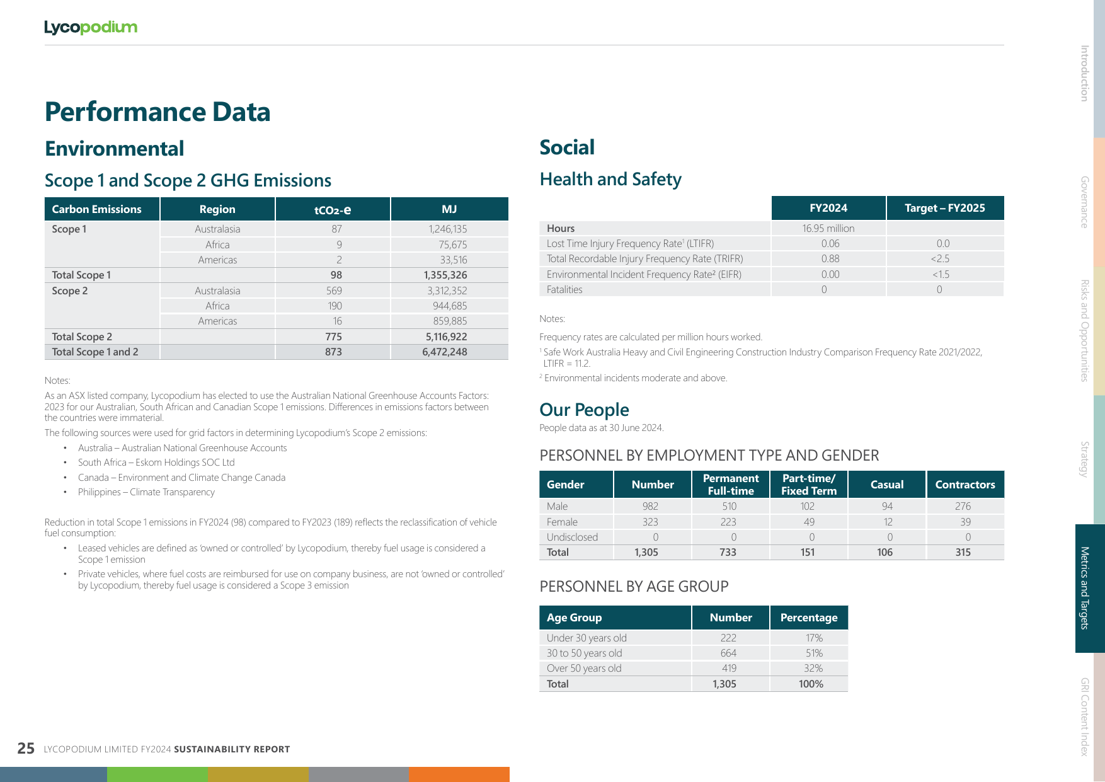Viewport: 1105px width, 782px height.
Task: Click the Carbon Emissions column header
Action: [x=102, y=209]
